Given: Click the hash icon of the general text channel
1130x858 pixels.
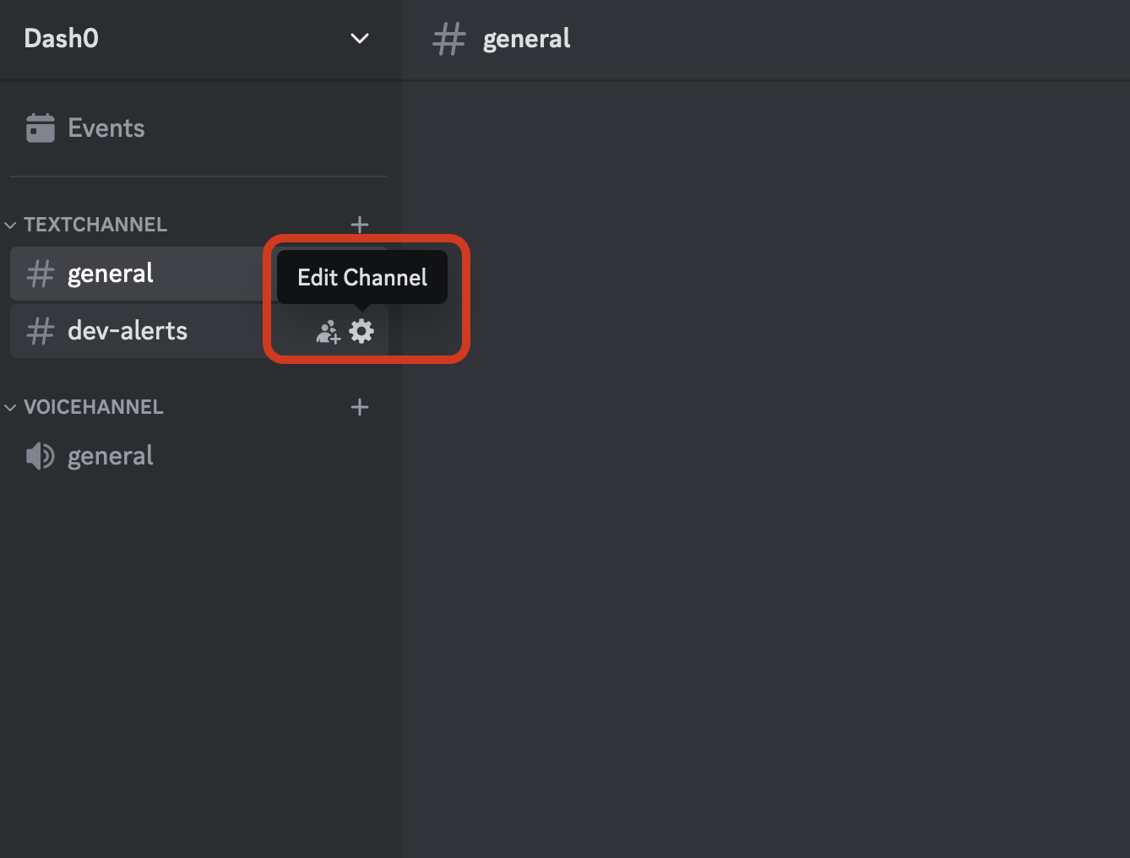Looking at the screenshot, I should tap(40, 274).
